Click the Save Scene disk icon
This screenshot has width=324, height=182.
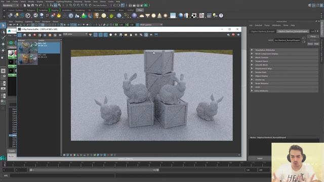tap(32, 6)
